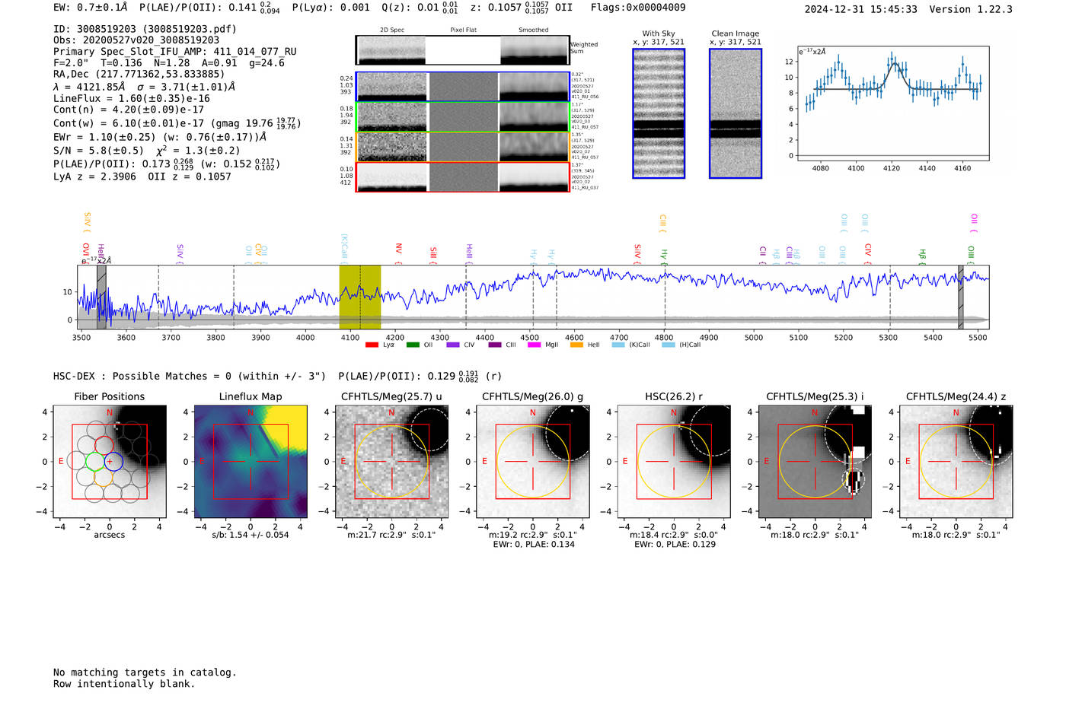Click the EWr = 1.10 line
Image resolution: width=1066 pixels, height=725 pixels.
pos(160,137)
